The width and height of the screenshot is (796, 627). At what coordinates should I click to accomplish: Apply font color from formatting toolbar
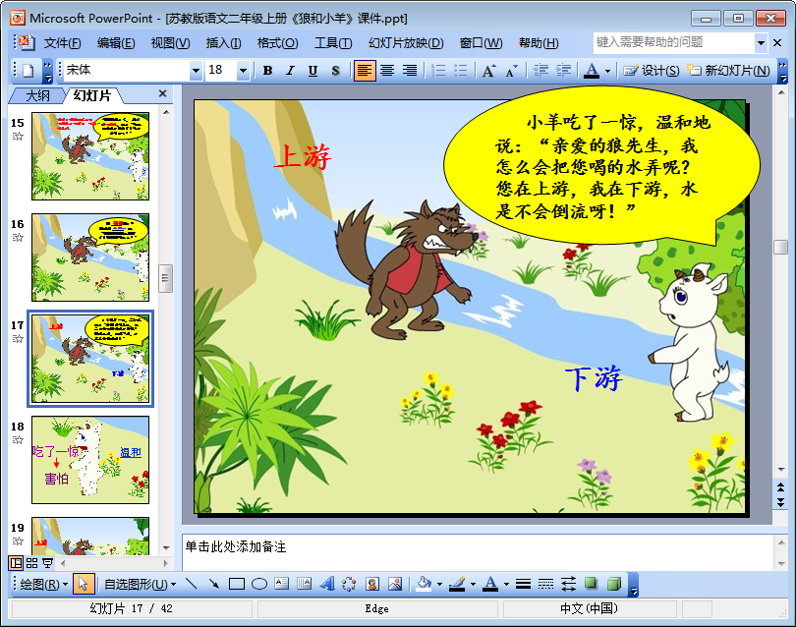pos(592,71)
